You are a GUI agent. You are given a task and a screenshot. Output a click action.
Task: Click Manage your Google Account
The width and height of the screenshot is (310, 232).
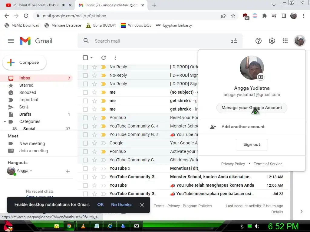click(x=252, y=108)
